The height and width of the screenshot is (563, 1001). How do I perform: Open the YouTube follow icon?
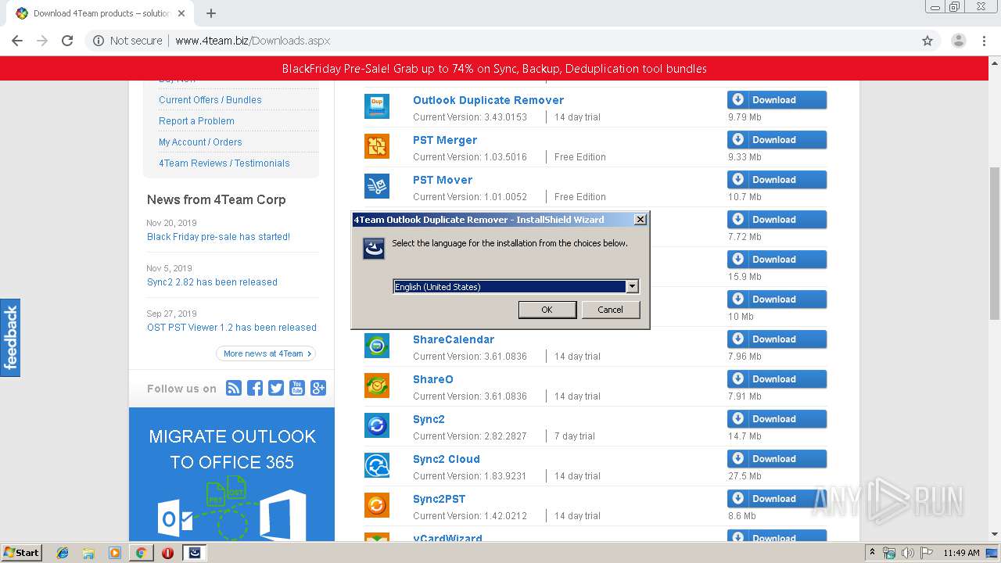[x=297, y=388]
